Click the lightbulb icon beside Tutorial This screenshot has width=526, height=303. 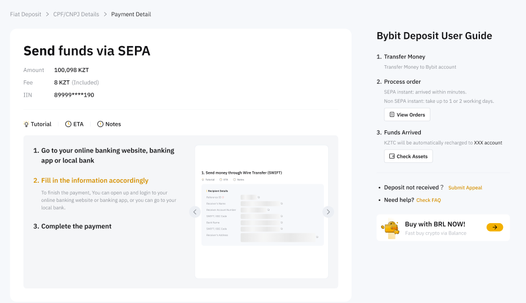tap(26, 124)
